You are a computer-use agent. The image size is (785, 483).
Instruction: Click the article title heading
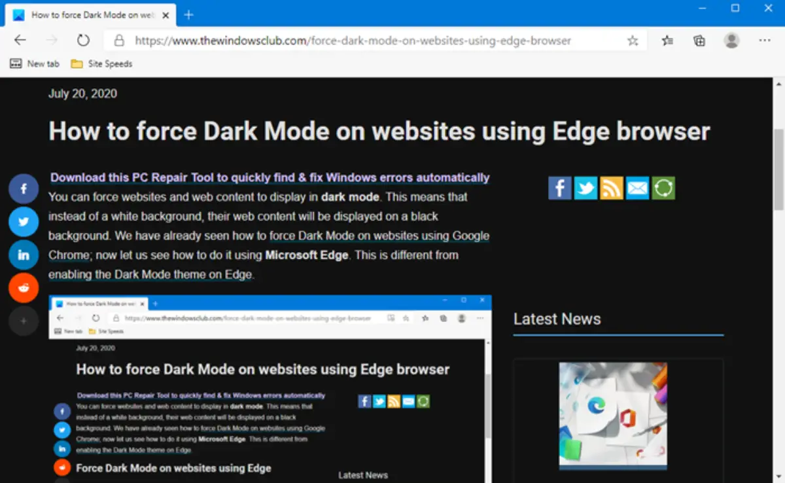click(379, 132)
